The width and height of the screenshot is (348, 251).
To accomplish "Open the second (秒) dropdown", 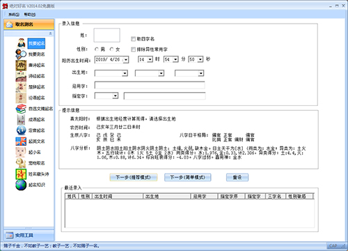I will coord(200,59).
